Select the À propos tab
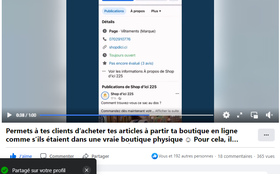The image size is (280, 174). tap(138, 11)
